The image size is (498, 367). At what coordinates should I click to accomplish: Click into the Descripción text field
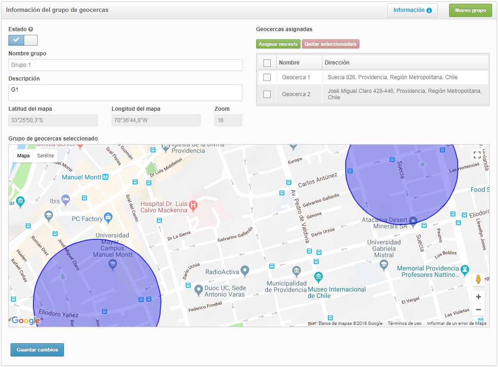click(125, 92)
